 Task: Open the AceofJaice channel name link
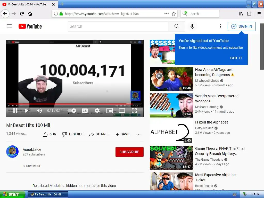(32, 150)
